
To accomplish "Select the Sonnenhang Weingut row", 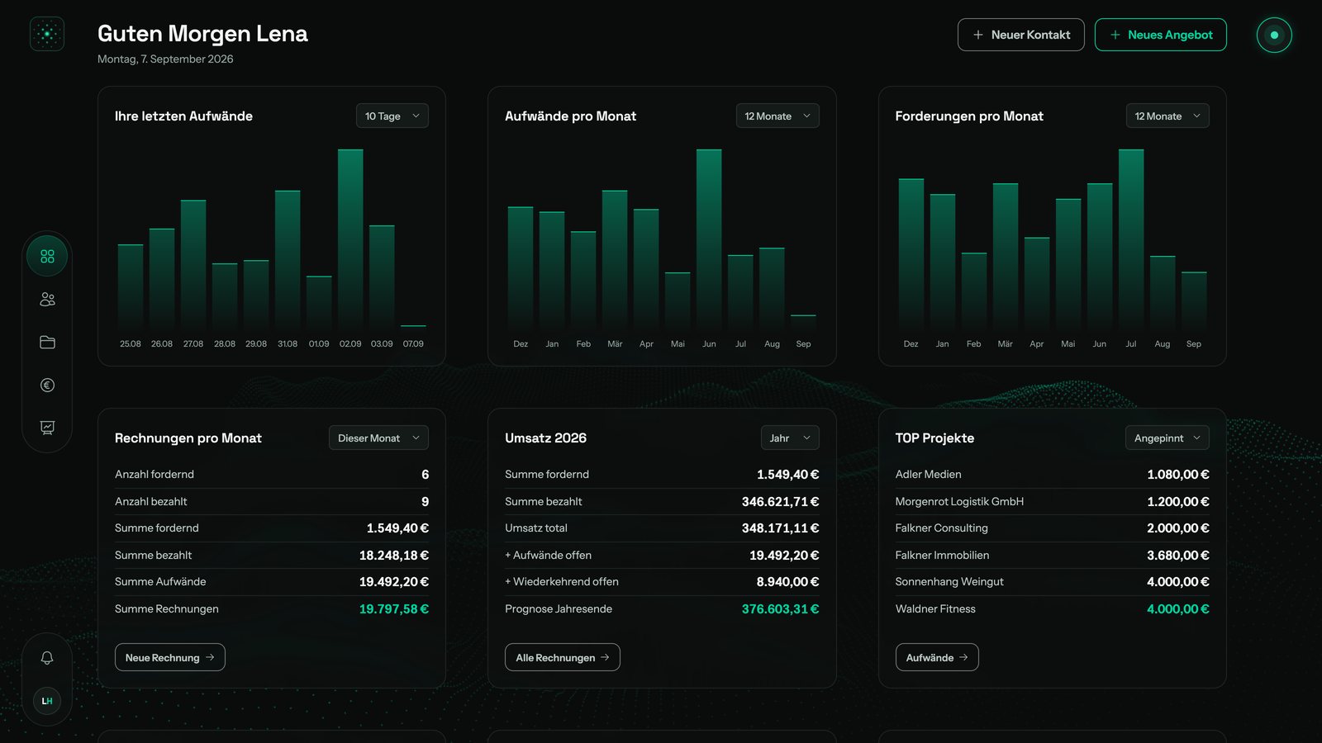I will [1052, 582].
